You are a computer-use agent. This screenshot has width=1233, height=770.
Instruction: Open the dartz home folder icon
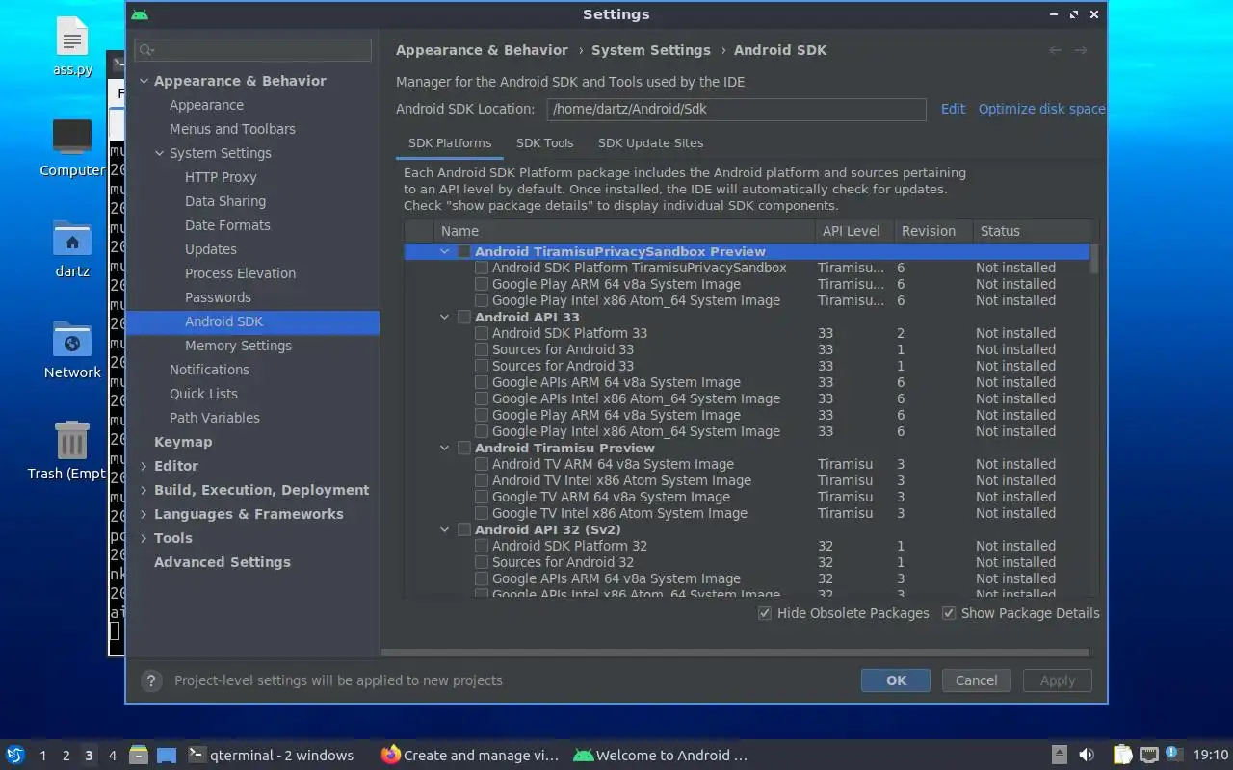click(72, 248)
